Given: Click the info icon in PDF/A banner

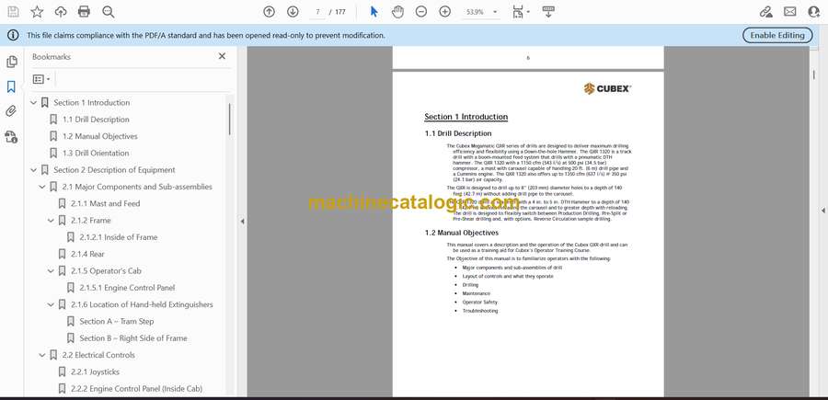Looking at the screenshot, I should [13, 35].
